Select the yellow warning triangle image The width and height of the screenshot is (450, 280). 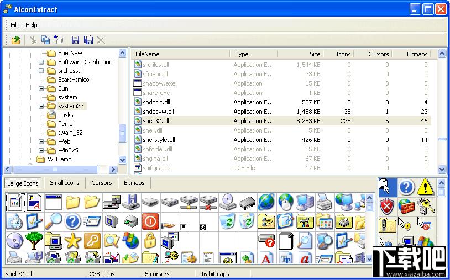tap(425, 188)
